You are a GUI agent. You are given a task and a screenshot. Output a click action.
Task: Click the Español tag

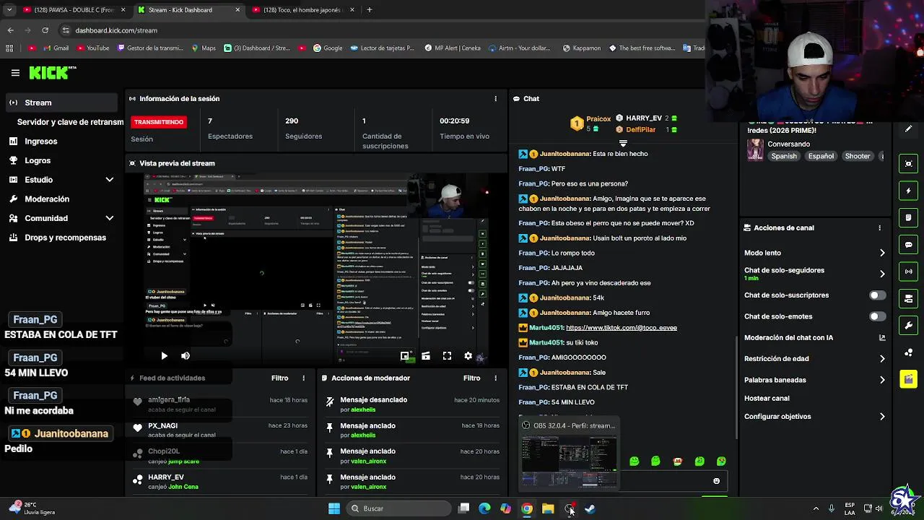pyautogui.click(x=821, y=157)
